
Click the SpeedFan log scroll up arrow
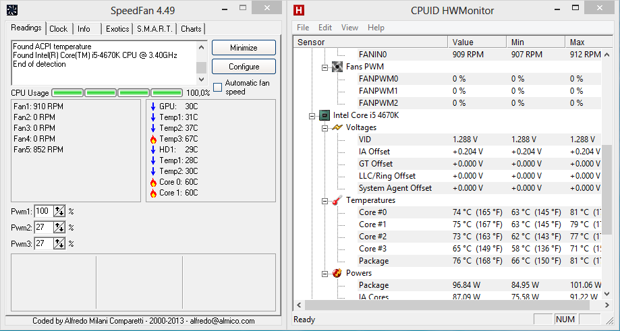coord(201,47)
